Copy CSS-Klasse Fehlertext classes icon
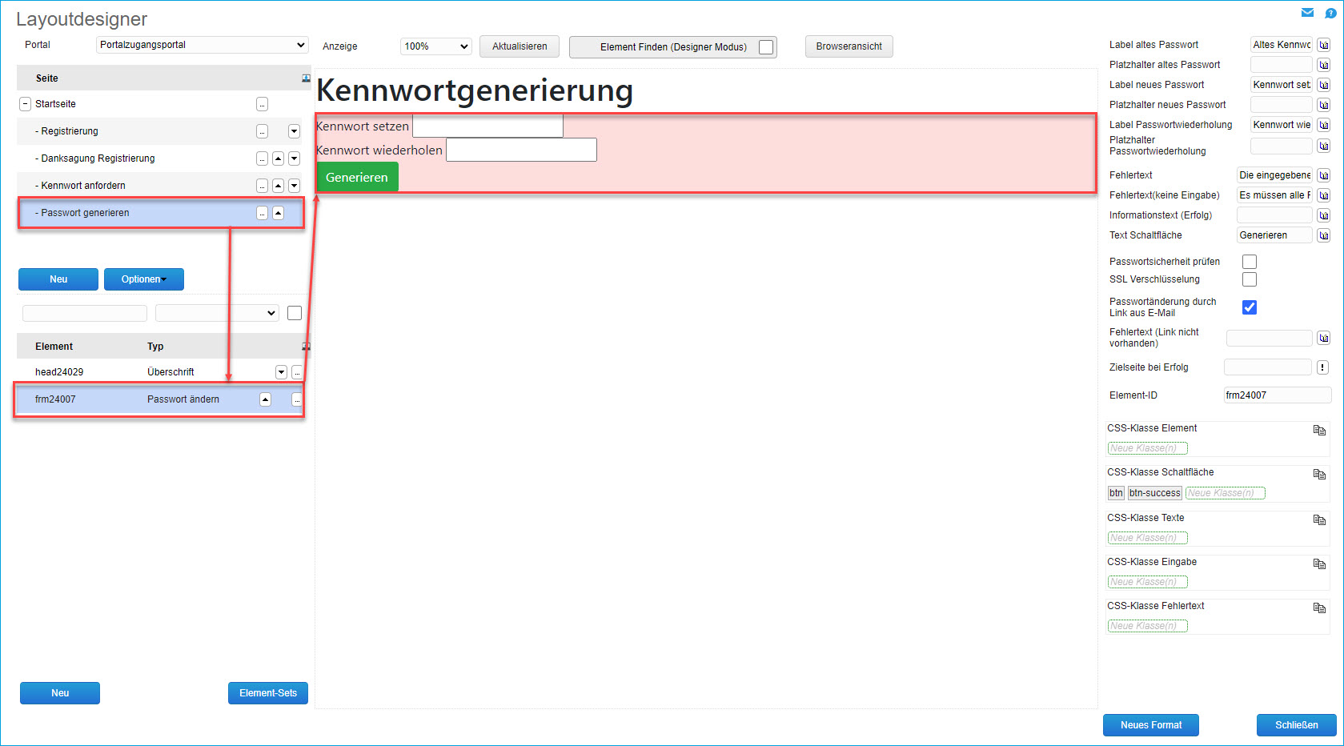This screenshot has width=1344, height=746. 1319,608
